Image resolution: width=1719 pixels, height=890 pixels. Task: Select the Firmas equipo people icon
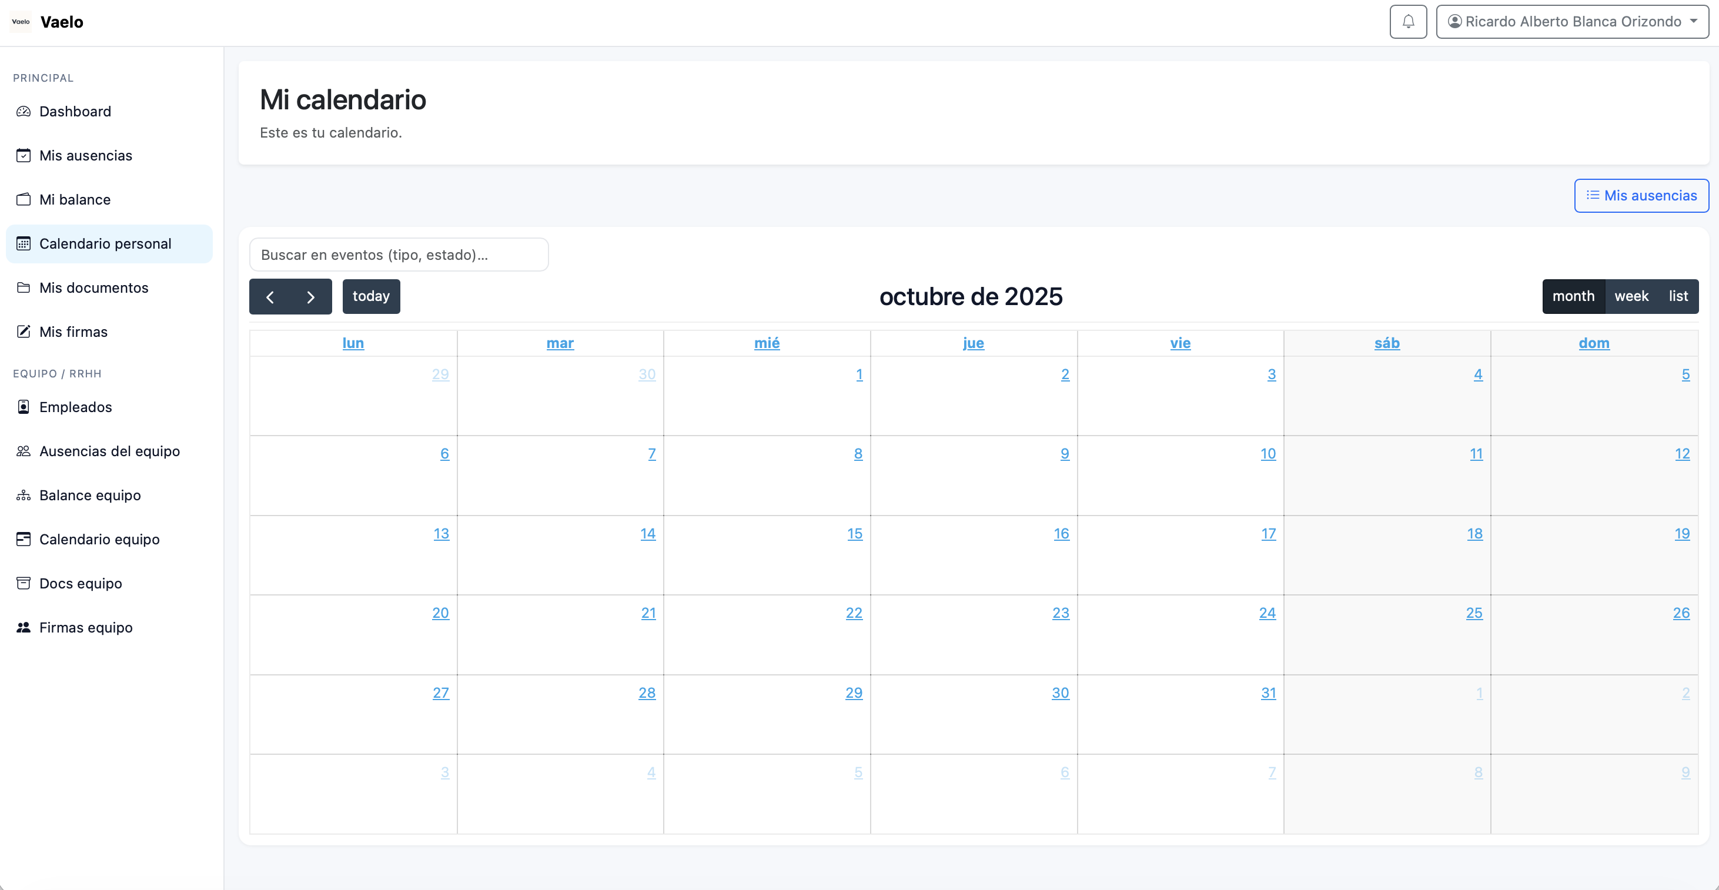point(24,627)
